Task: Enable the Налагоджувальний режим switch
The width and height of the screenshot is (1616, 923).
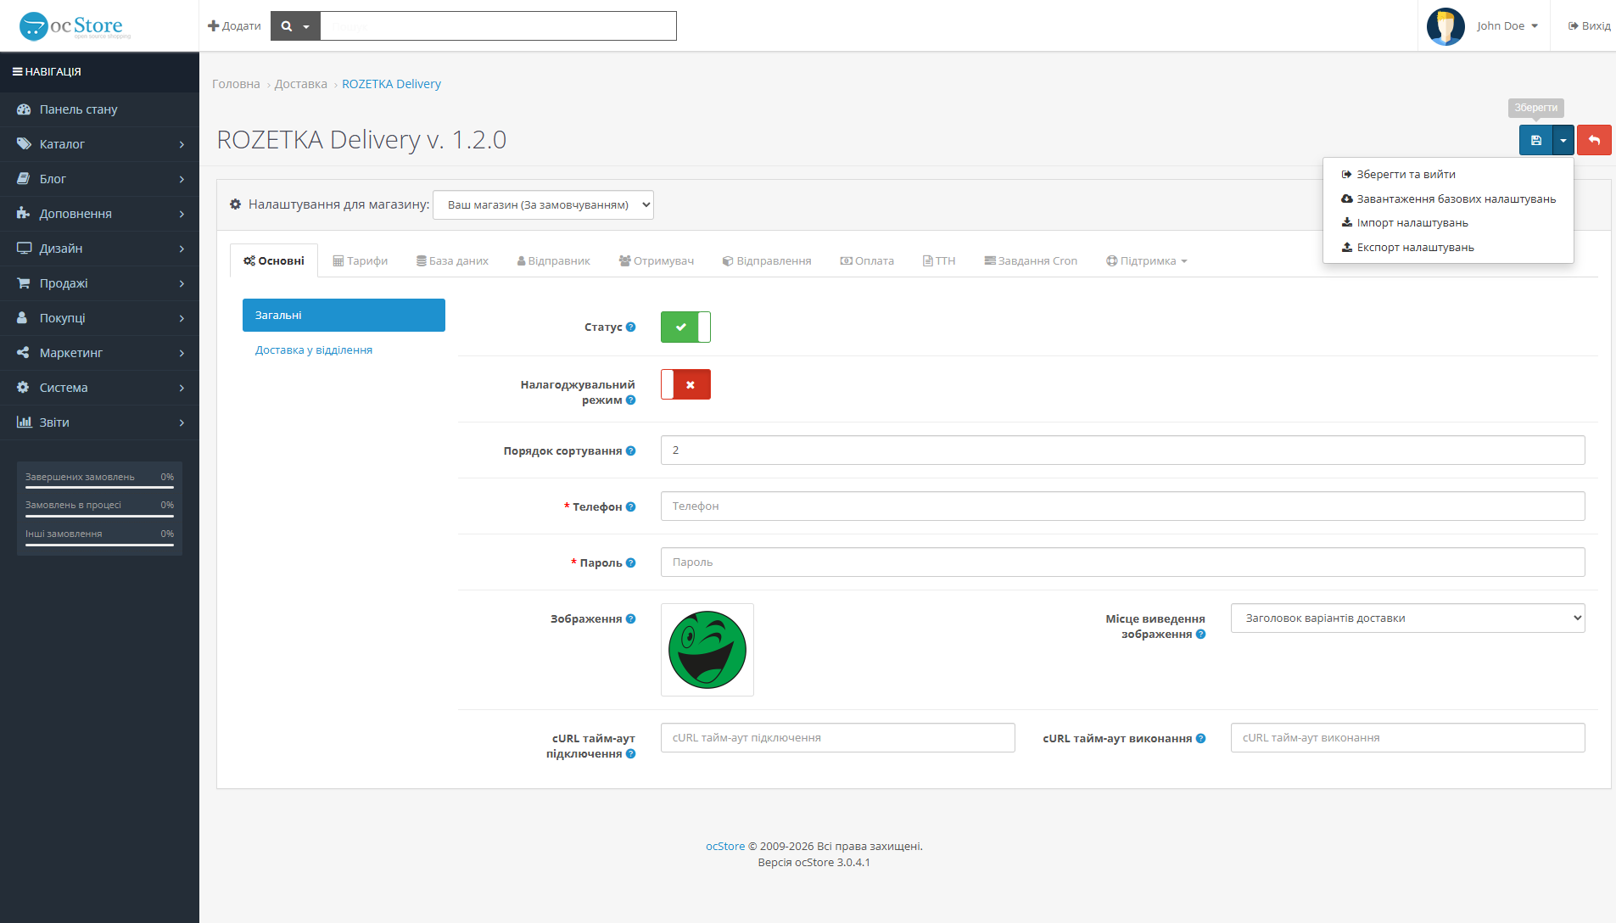Action: coord(685,384)
